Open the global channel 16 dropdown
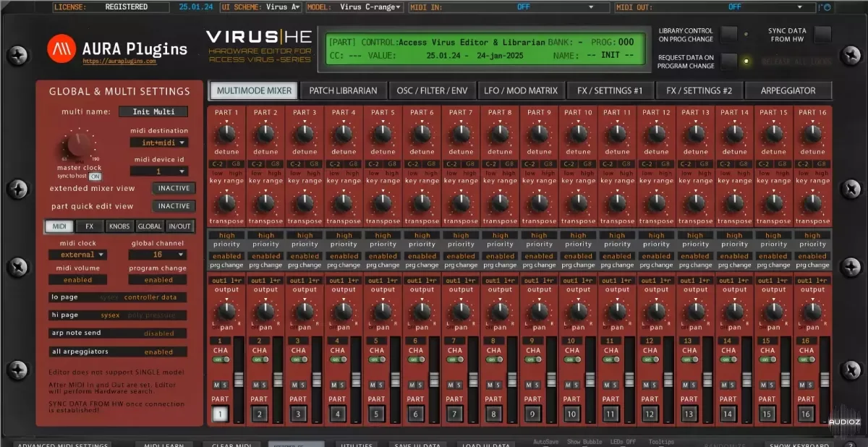Screen dimensions: 868x447 (158, 255)
